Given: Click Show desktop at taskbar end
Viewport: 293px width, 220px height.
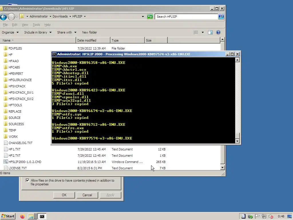Looking at the screenshot, I should point(290,217).
